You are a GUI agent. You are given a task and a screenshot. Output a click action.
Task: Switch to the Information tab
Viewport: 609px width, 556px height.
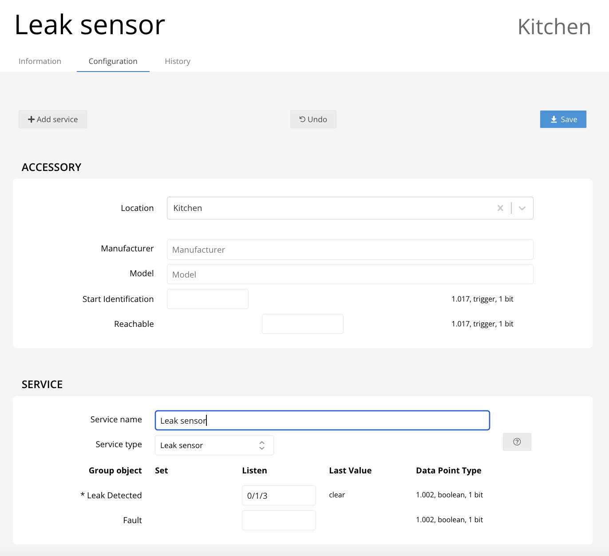coord(40,61)
